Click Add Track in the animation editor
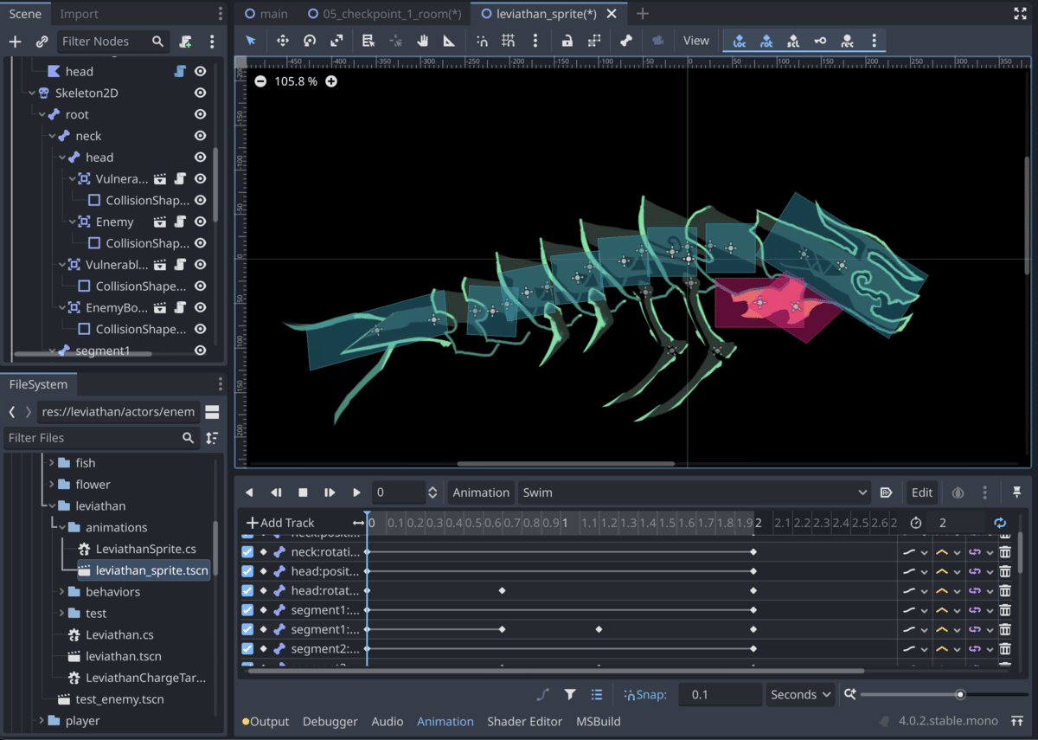This screenshot has height=740, width=1038. tap(280, 523)
